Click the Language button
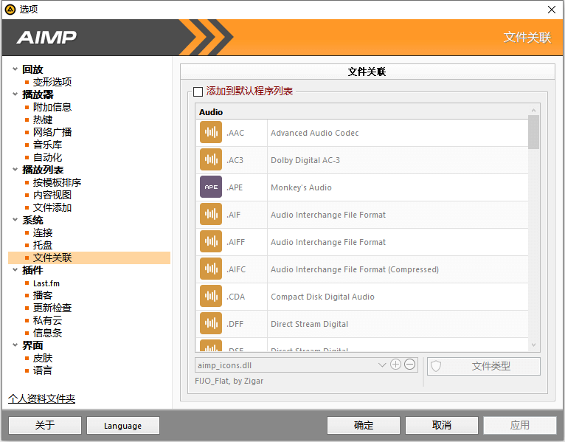Screen dimensions: 565x442 (123, 426)
